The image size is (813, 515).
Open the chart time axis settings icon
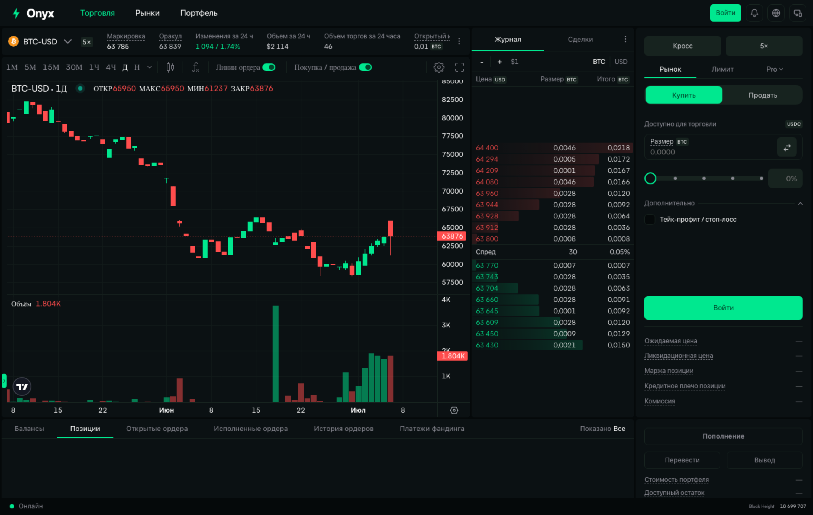(x=454, y=410)
